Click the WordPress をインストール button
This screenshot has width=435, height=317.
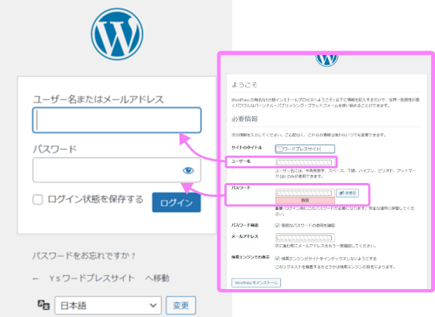(x=256, y=283)
